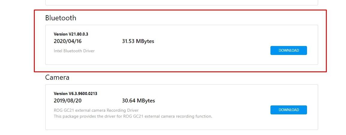Click the Intel Bluetooth Driver description text
346x135 pixels.
[74, 51]
